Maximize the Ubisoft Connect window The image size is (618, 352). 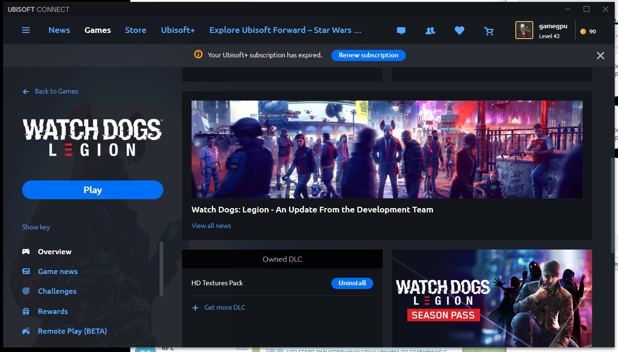pyautogui.click(x=586, y=9)
